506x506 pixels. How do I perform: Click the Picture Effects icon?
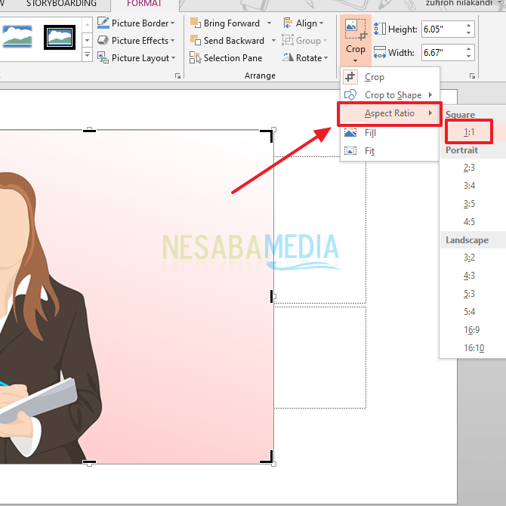tap(103, 40)
